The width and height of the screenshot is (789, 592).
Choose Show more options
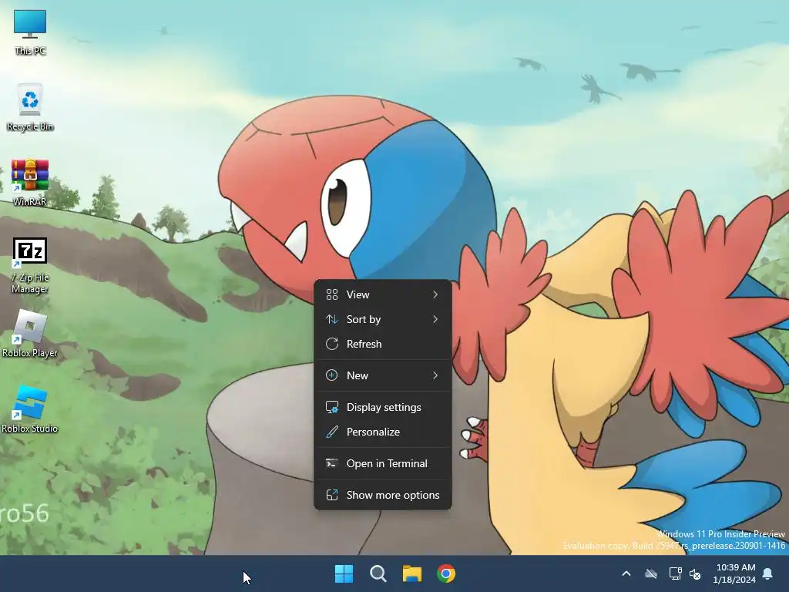point(383,496)
